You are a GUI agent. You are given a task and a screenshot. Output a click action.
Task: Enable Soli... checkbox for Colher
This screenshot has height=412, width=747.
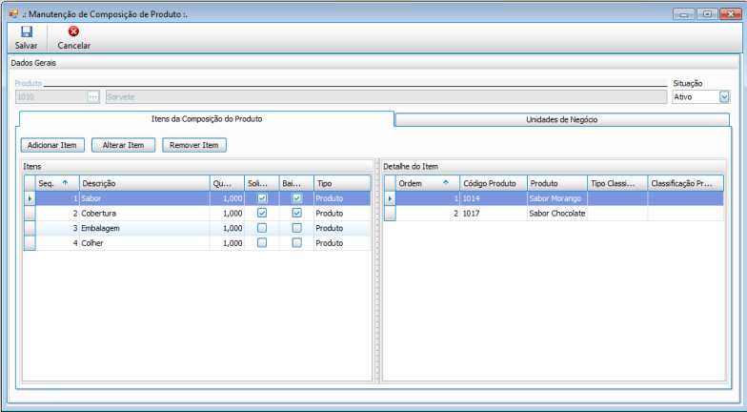pyautogui.click(x=262, y=242)
